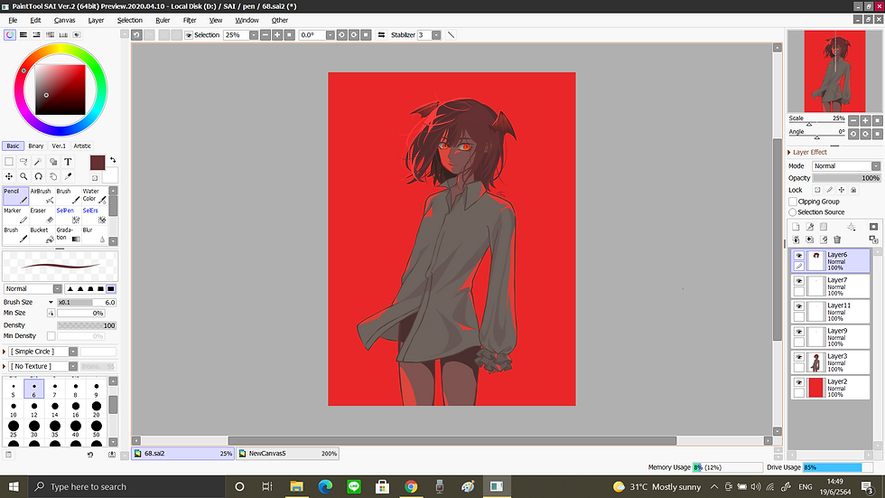This screenshot has height=498, width=885.
Task: Enable the Selection Source radio button
Action: pyautogui.click(x=793, y=212)
